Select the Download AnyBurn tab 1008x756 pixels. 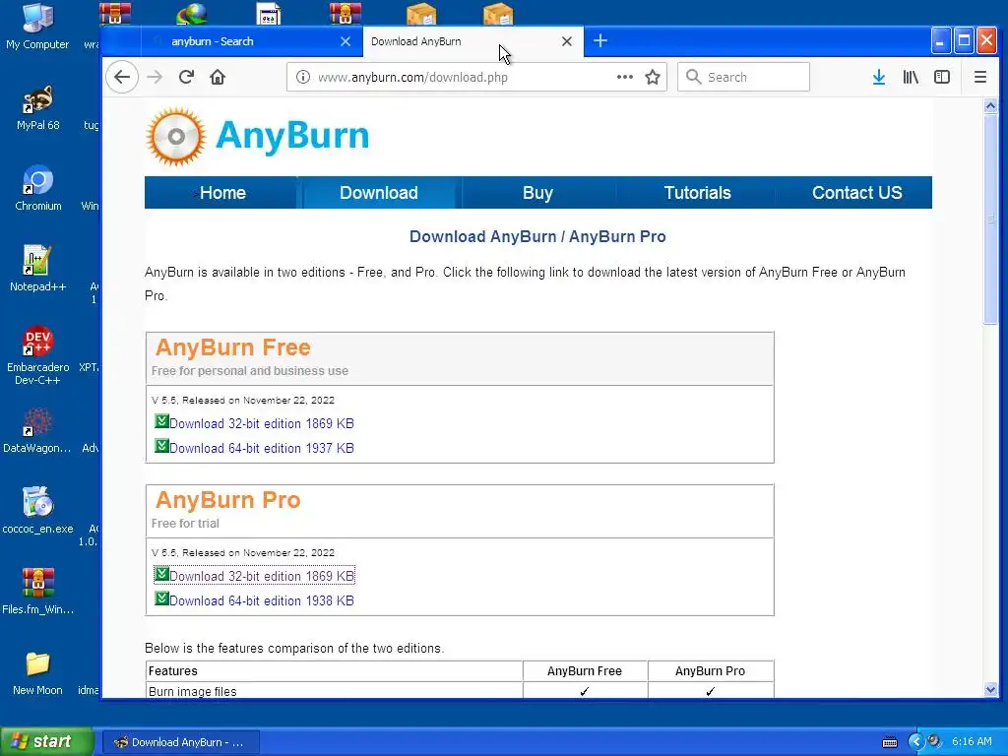coord(473,41)
